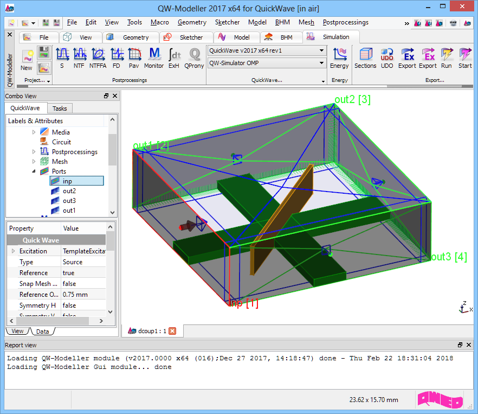Open the Geometry menu
This screenshot has height=414, width=478.
pos(192,22)
